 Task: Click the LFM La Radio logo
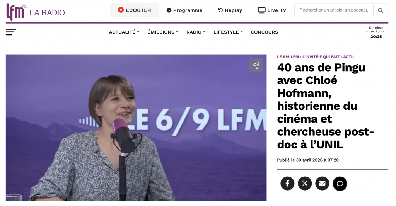(x=35, y=12)
